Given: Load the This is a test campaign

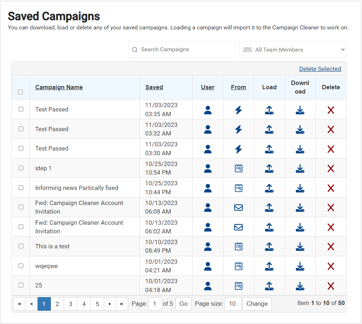Looking at the screenshot, I should (x=269, y=247).
